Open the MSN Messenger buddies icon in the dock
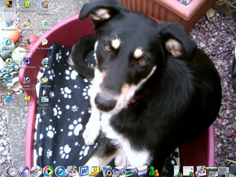Image resolution: width=236 pixels, height=177 pixels. click(x=154, y=171)
